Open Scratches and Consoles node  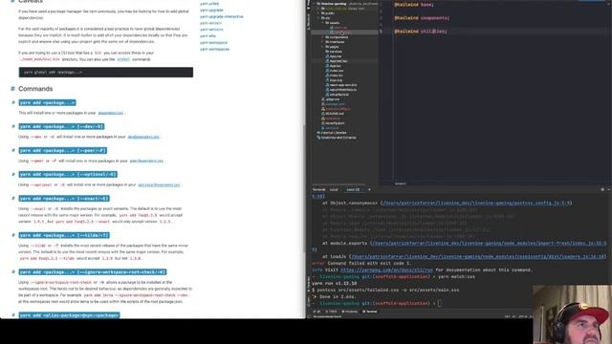pyautogui.click(x=337, y=138)
